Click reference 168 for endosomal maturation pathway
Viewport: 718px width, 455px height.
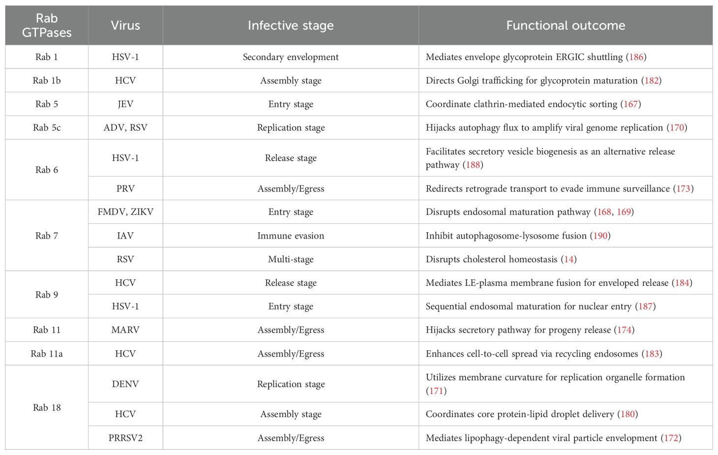pos(604,212)
